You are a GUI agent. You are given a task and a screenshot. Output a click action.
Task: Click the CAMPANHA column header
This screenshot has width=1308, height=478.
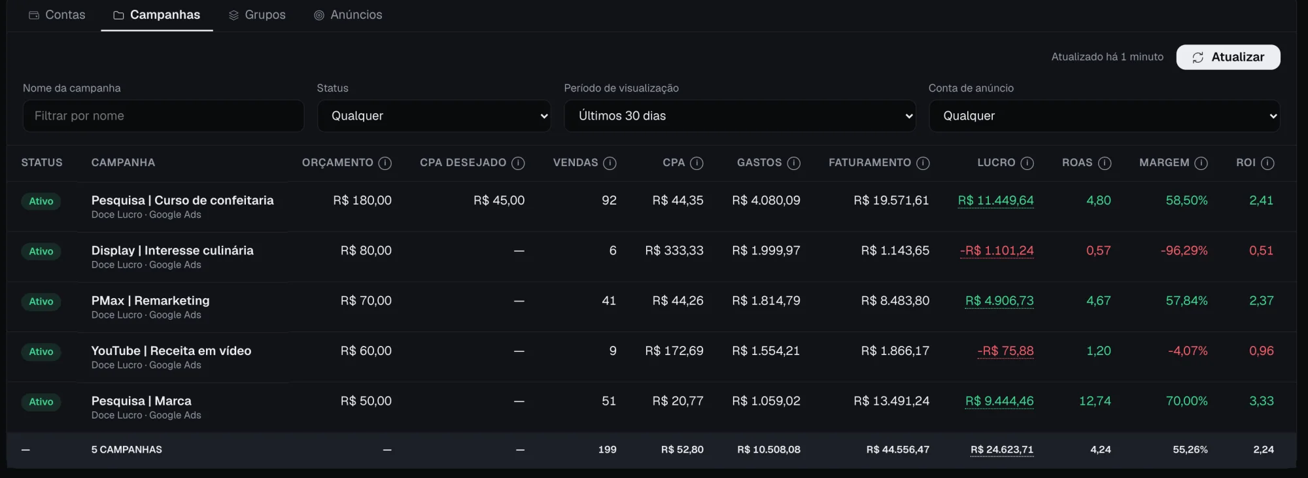point(123,162)
